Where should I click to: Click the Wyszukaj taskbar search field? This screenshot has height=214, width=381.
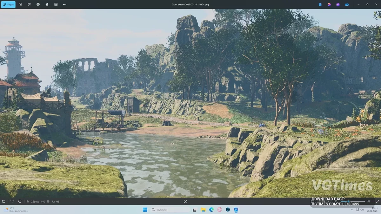[x=170, y=210]
